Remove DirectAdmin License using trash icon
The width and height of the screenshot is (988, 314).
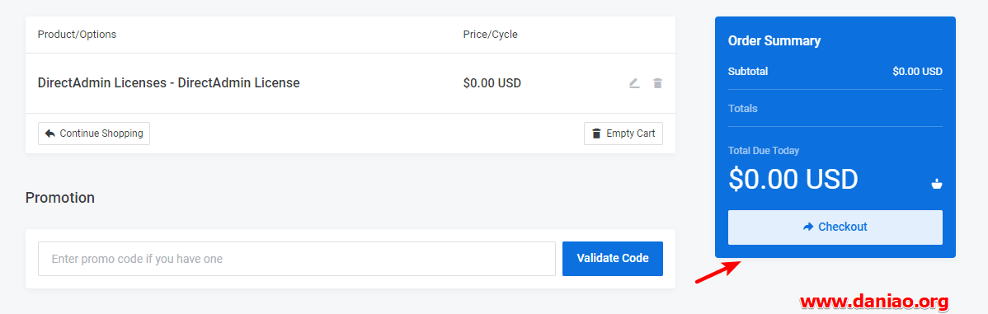pyautogui.click(x=657, y=83)
